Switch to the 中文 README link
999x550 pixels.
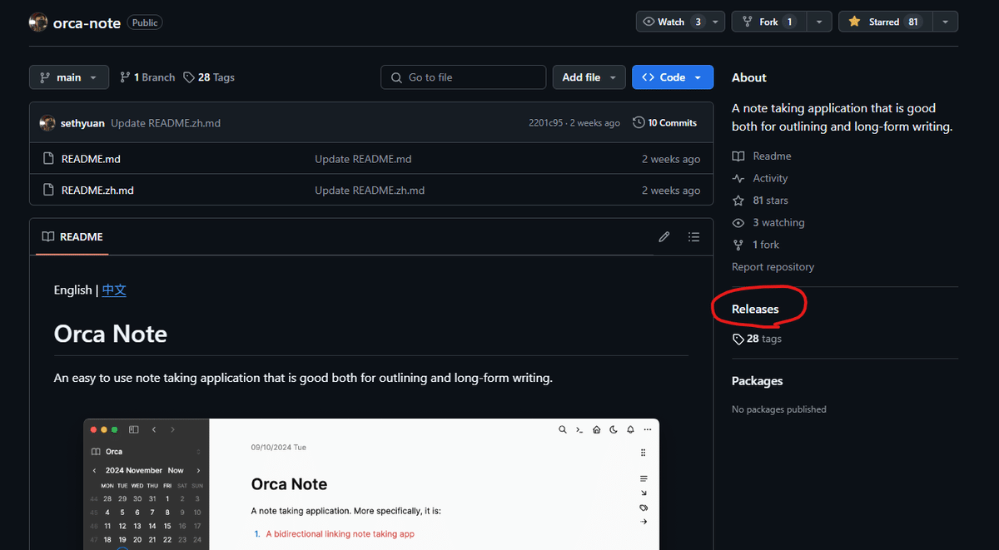114,290
